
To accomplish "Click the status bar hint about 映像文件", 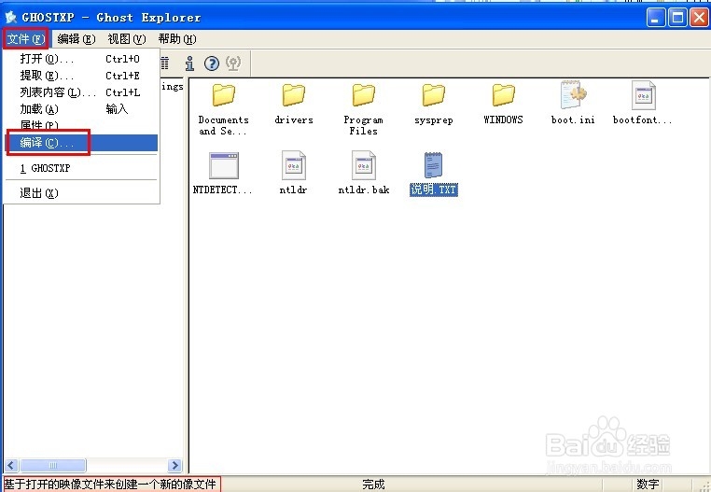I will tap(110, 485).
